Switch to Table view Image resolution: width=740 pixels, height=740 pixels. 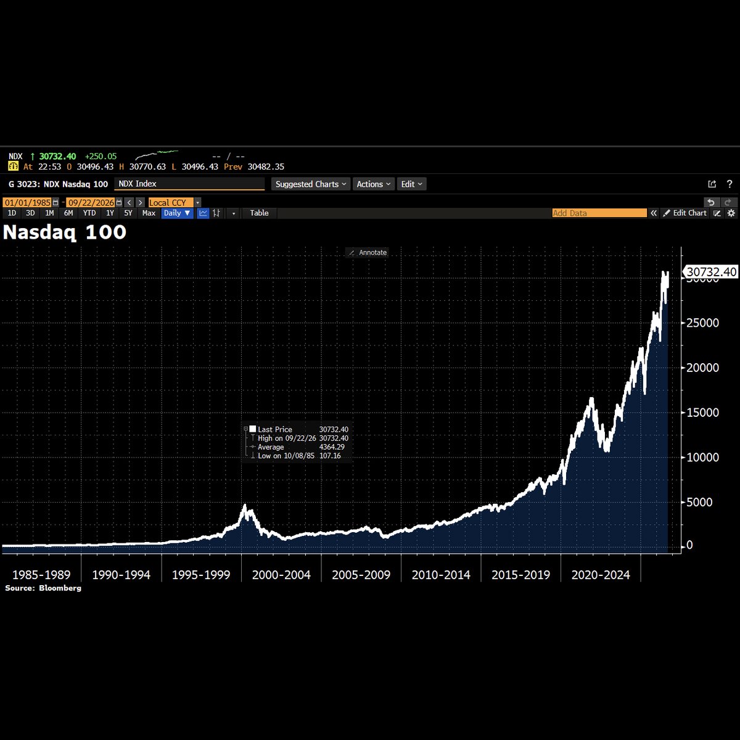pyautogui.click(x=259, y=213)
